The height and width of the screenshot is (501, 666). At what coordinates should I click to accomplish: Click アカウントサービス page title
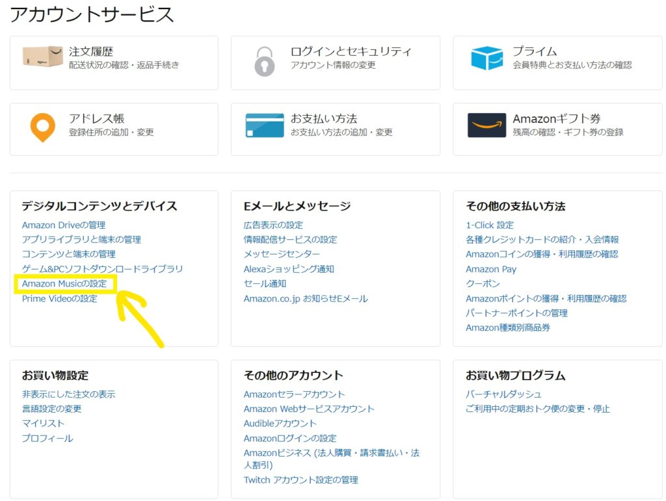tap(92, 14)
